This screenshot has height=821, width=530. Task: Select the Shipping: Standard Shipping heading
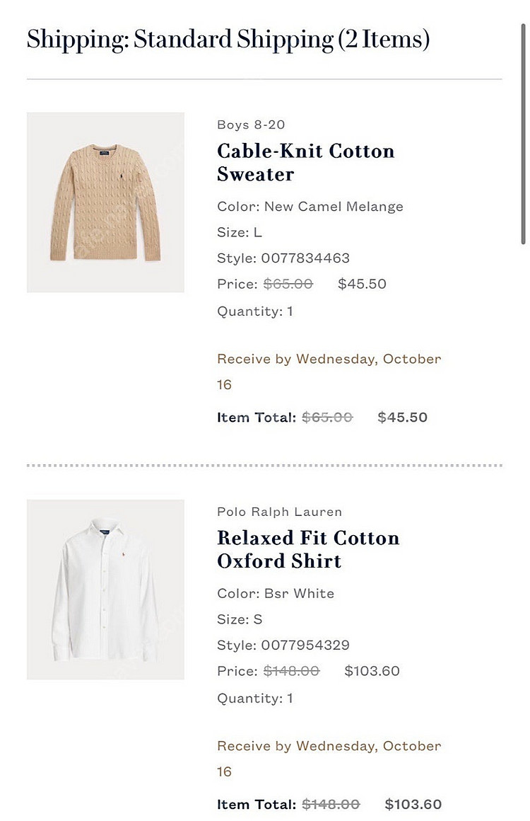(228, 39)
